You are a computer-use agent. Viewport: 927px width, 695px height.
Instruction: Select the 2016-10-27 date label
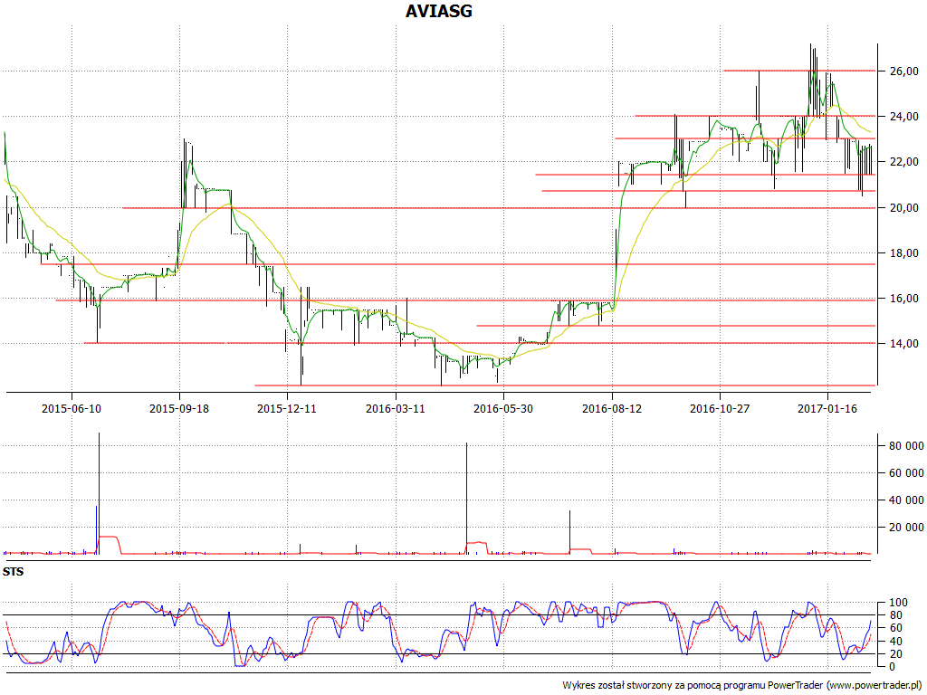pyautogui.click(x=720, y=408)
